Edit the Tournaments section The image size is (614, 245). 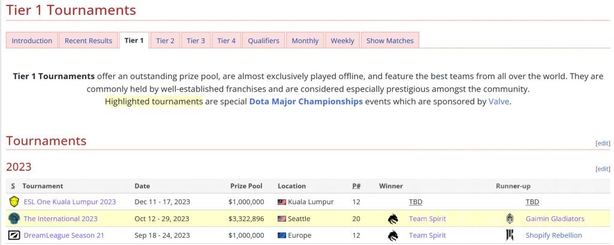coord(602,143)
